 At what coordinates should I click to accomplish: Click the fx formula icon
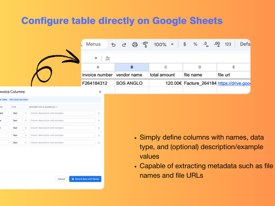click(108, 58)
